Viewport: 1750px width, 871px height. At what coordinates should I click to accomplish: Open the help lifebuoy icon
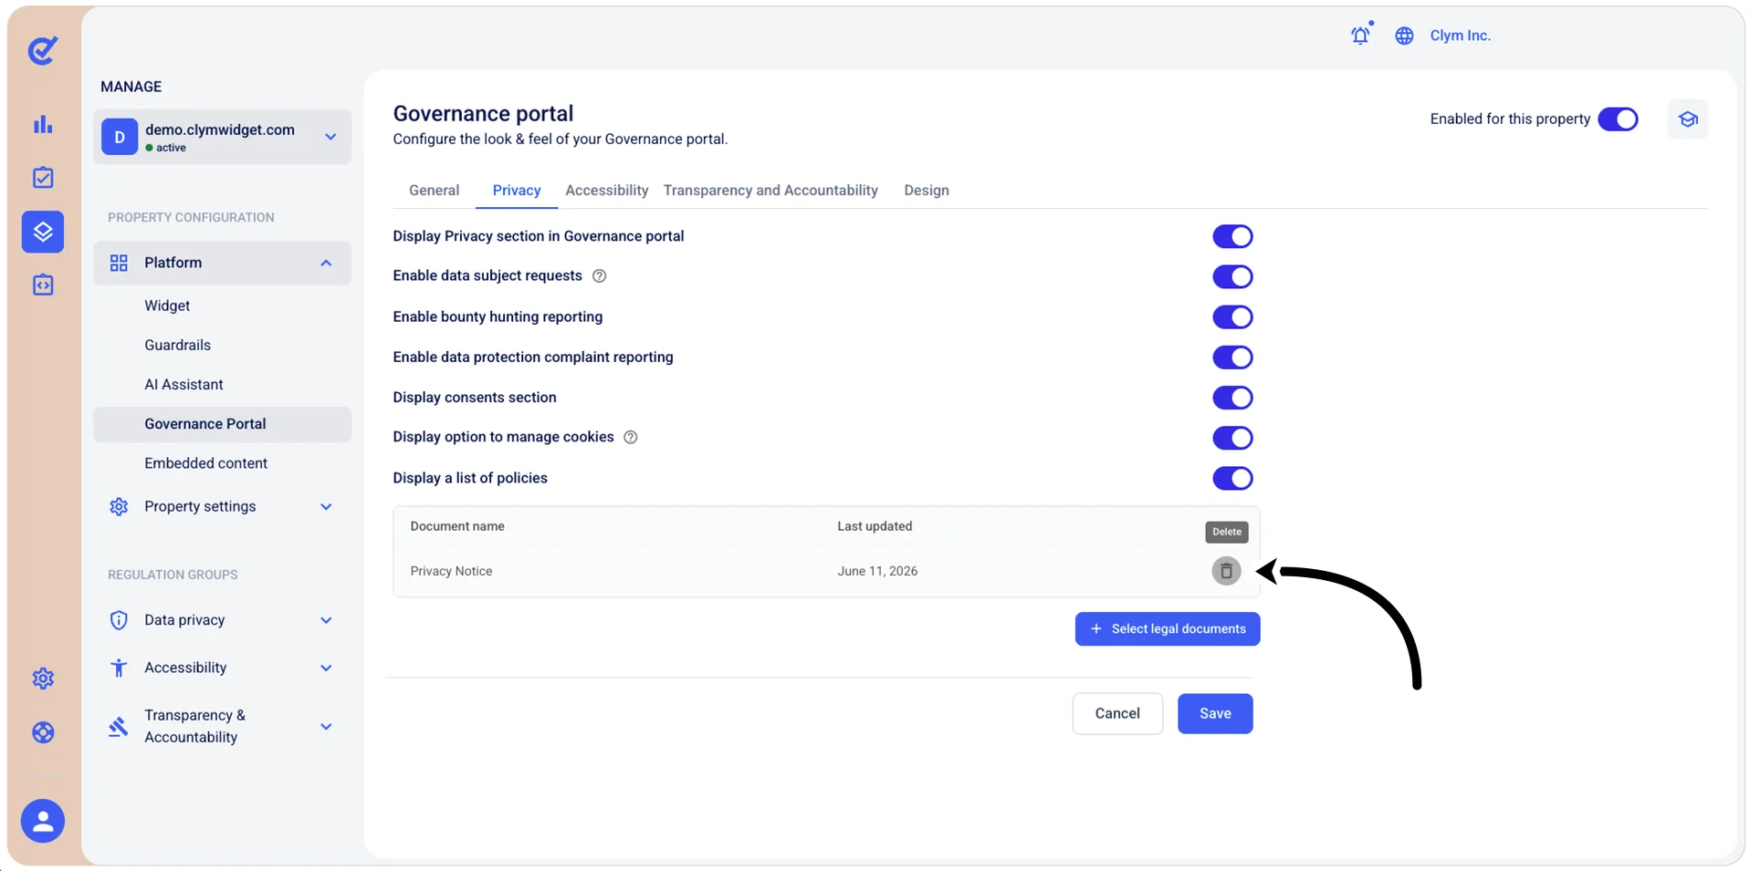click(43, 732)
